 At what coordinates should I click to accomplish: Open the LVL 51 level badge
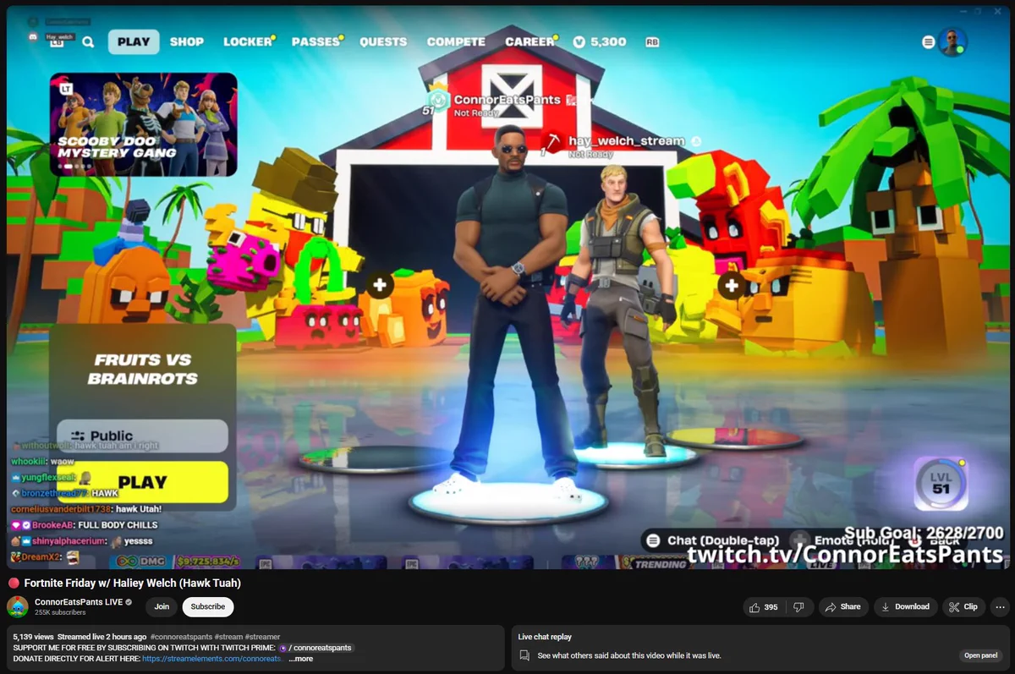[x=941, y=484]
